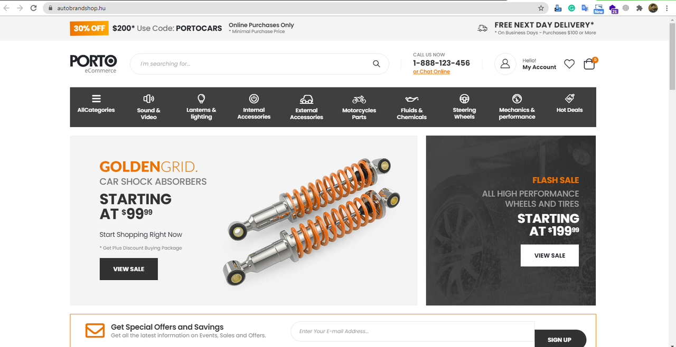Open the shopping cart icon
This screenshot has width=676, height=347.
(x=589, y=64)
